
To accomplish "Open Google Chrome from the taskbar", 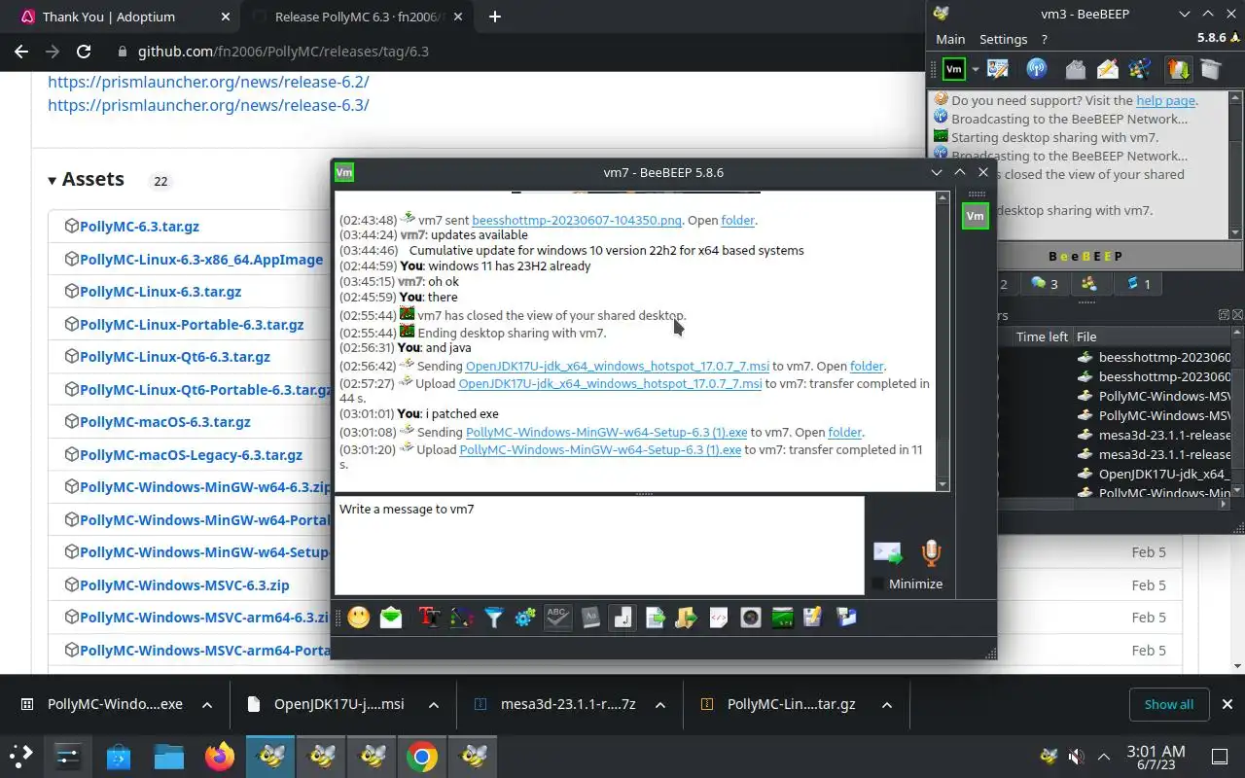I will tap(421, 756).
